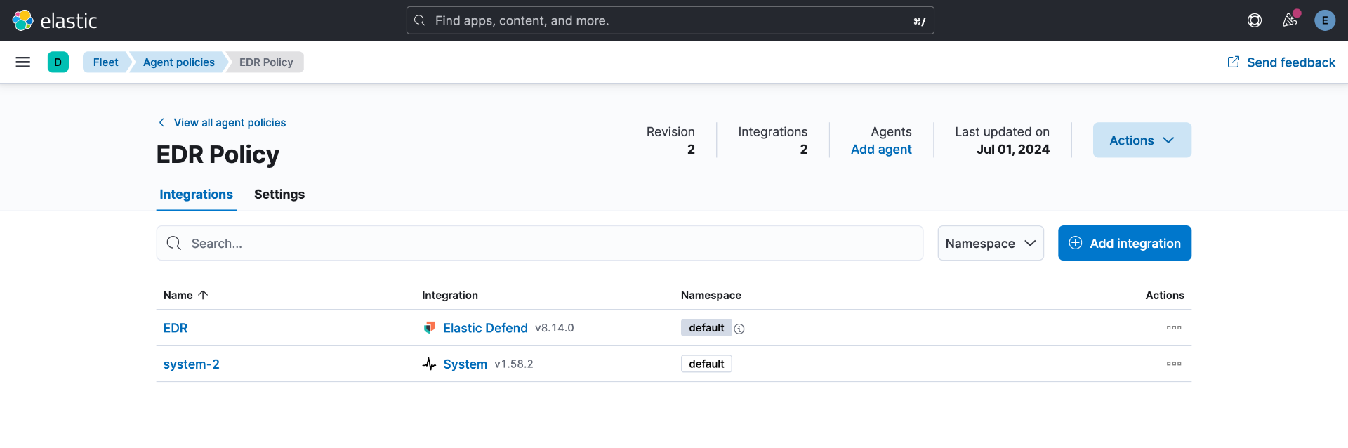Open the D space selector avatar
The image size is (1348, 448).
pos(58,62)
